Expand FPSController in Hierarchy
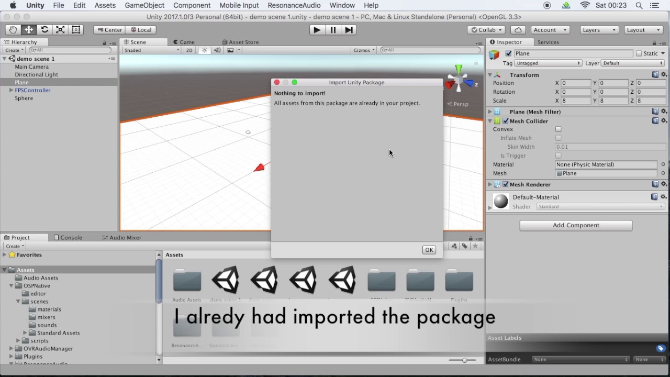This screenshot has height=377, width=670. 11,90
